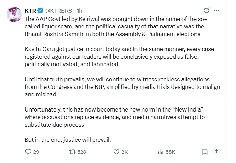Click the 58K views count
The width and height of the screenshot is (236, 163).
point(170,152)
